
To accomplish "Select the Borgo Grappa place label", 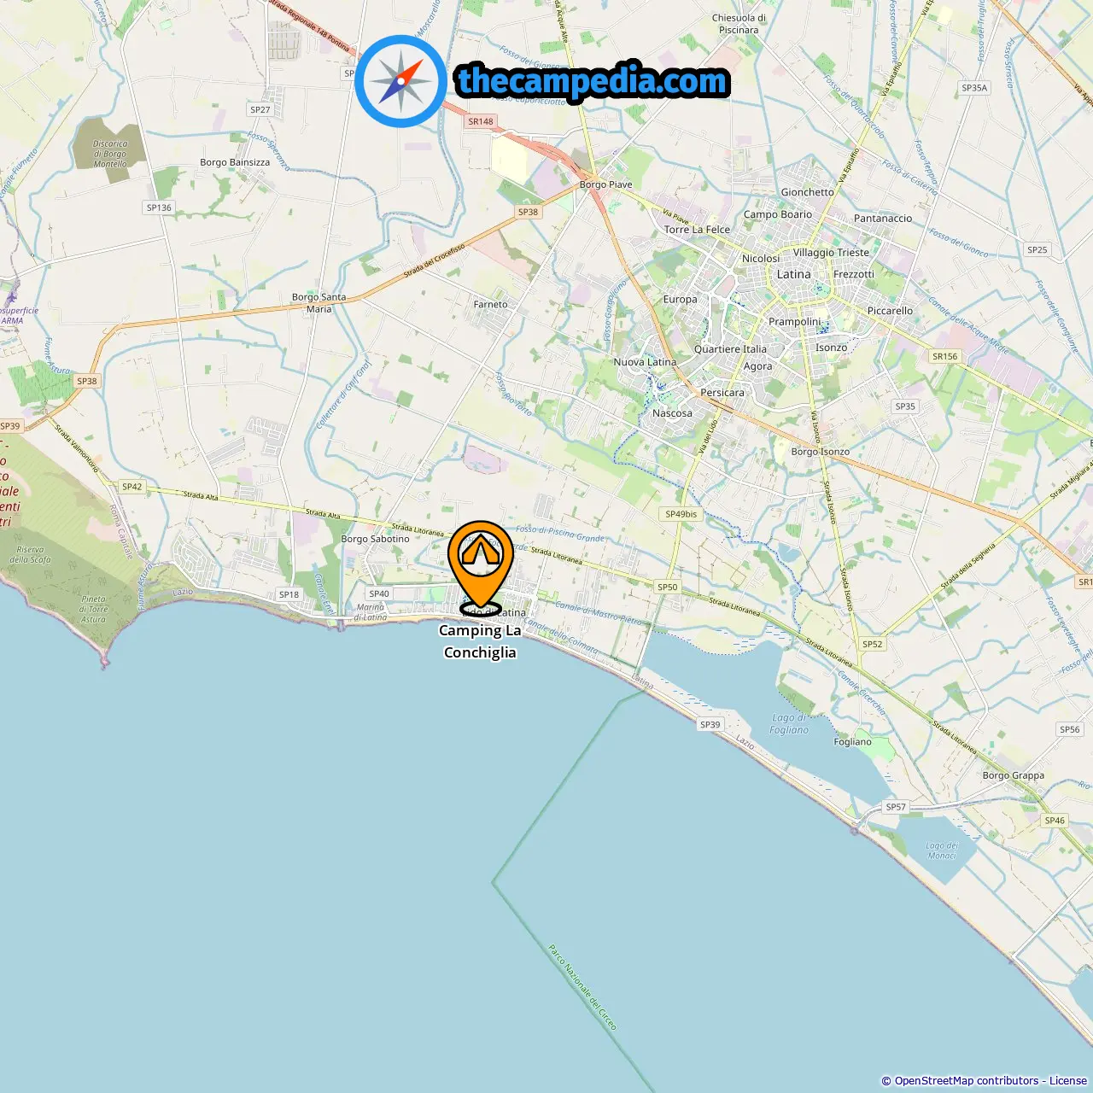I will coord(1013,775).
